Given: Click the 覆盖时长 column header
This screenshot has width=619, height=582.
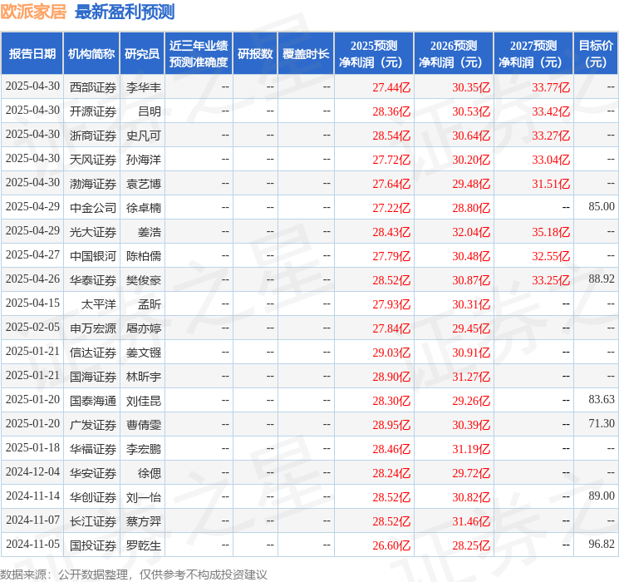Looking at the screenshot, I should click(306, 54).
